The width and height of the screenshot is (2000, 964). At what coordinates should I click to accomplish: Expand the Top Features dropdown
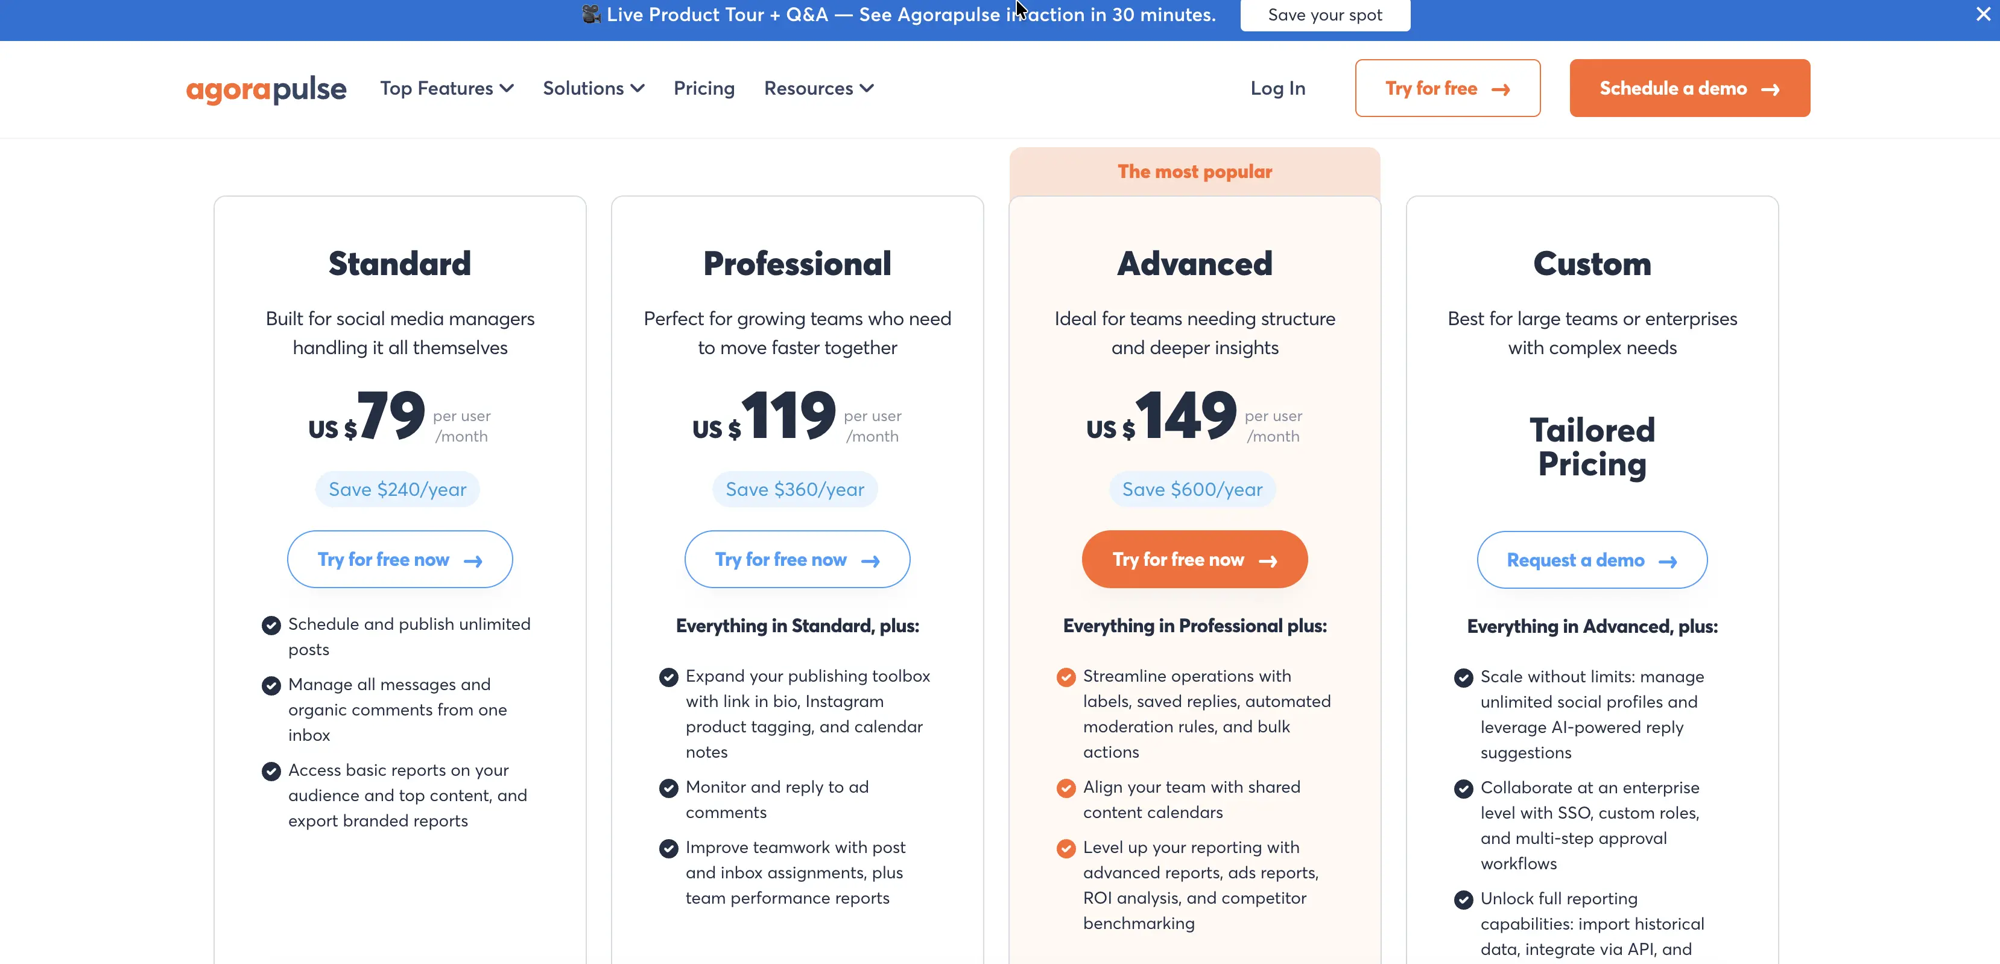[447, 89]
